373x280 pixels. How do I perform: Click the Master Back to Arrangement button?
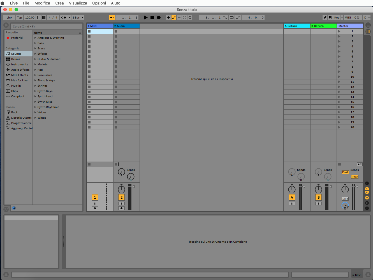coord(360,164)
